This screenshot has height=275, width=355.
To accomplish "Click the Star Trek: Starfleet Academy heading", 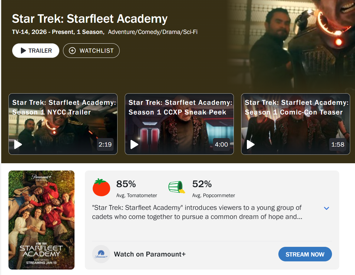I will point(90,19).
